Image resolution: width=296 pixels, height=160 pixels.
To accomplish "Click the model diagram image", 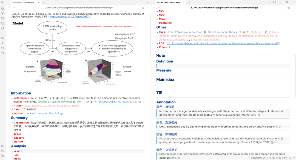I will (x=78, y=53).
